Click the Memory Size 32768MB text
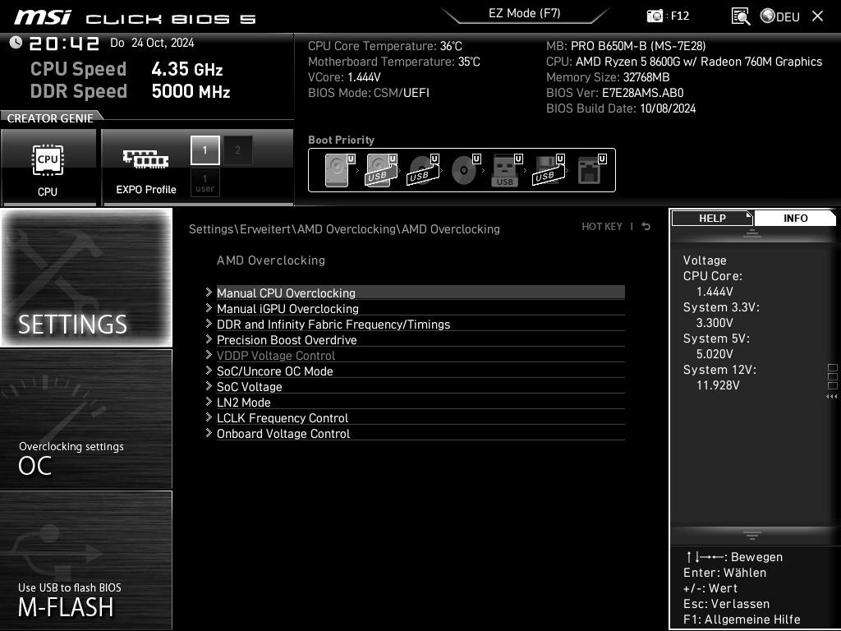 [608, 77]
